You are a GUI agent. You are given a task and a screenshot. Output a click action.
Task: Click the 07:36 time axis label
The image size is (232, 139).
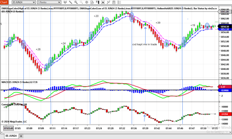click(134, 128)
